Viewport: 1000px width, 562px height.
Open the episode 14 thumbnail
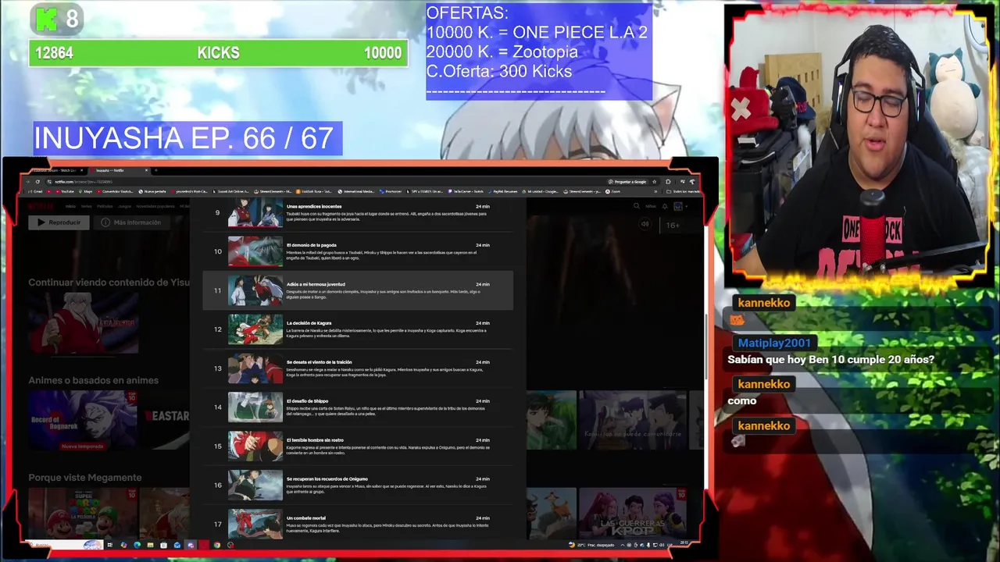tap(255, 407)
